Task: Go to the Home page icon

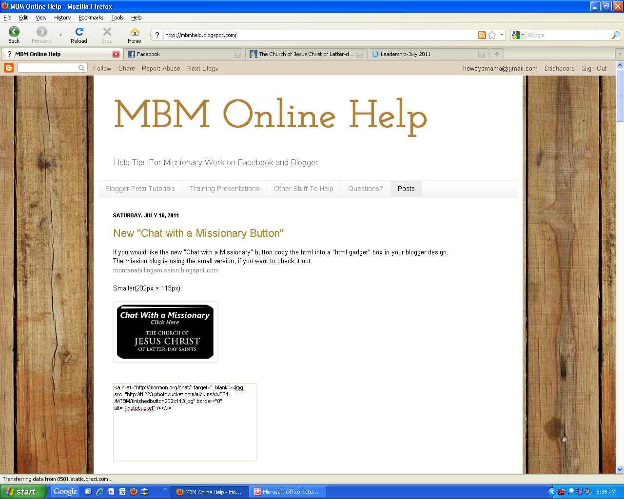Action: pyautogui.click(x=135, y=32)
